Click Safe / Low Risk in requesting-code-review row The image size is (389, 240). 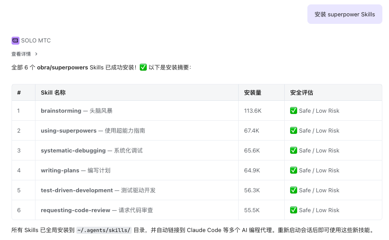[x=319, y=210]
